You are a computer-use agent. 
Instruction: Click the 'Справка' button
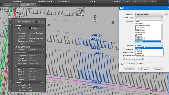pos(158,69)
